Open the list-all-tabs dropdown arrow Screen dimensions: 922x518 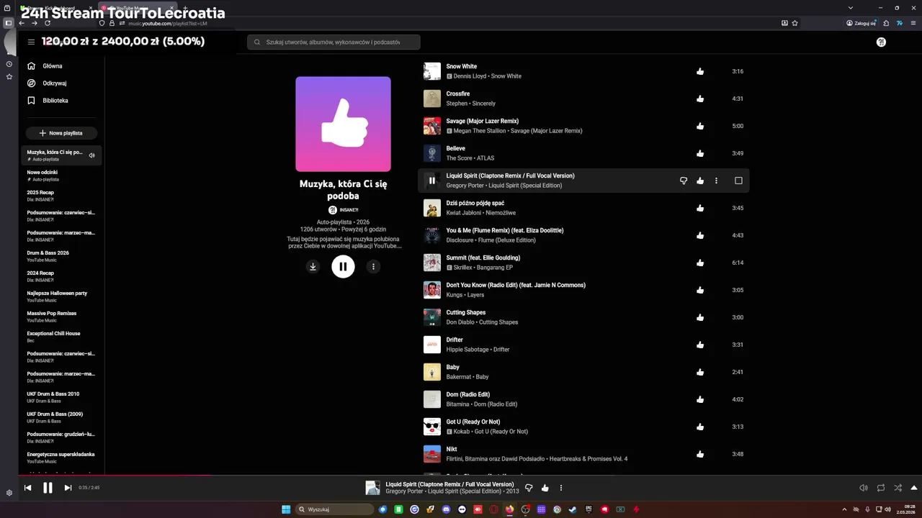click(851, 8)
